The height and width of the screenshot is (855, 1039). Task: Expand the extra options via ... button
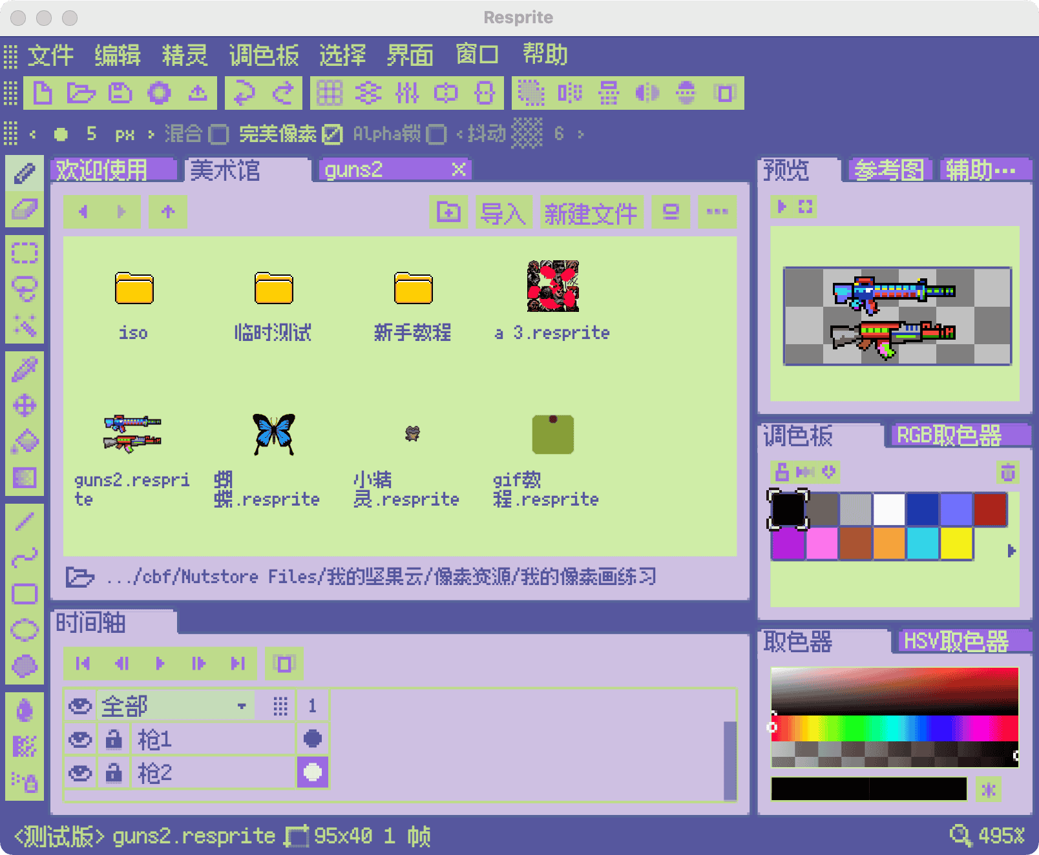pyautogui.click(x=717, y=212)
